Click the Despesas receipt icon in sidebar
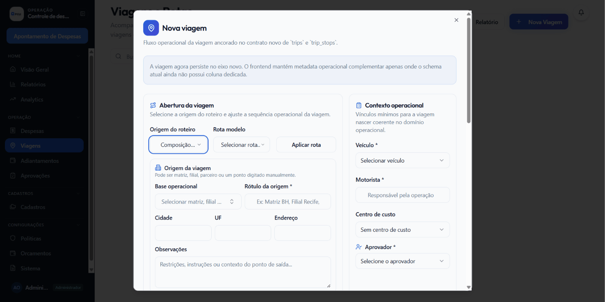Viewport: 605px width, 302px height. click(x=13, y=131)
